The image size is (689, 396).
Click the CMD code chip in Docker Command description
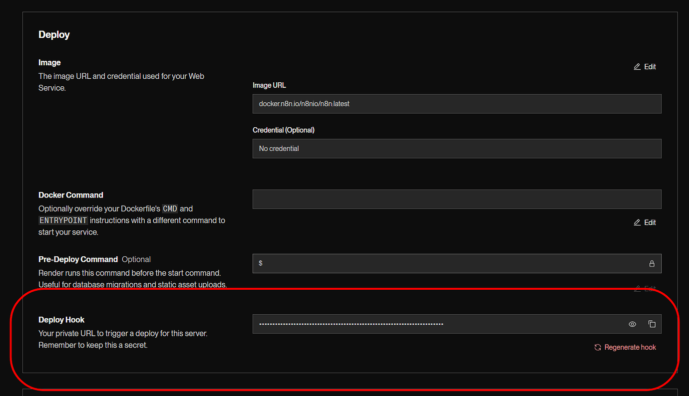(170, 208)
